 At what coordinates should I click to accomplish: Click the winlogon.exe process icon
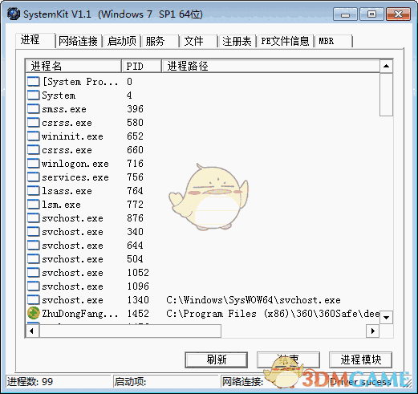coord(34,164)
